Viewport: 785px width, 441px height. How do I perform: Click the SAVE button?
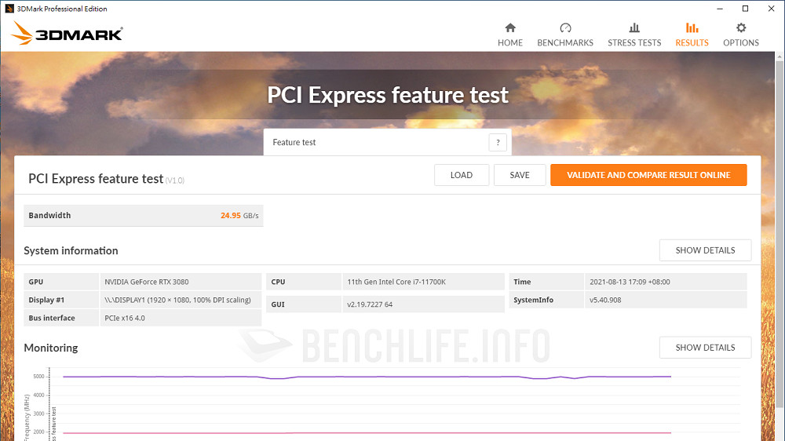(x=520, y=175)
